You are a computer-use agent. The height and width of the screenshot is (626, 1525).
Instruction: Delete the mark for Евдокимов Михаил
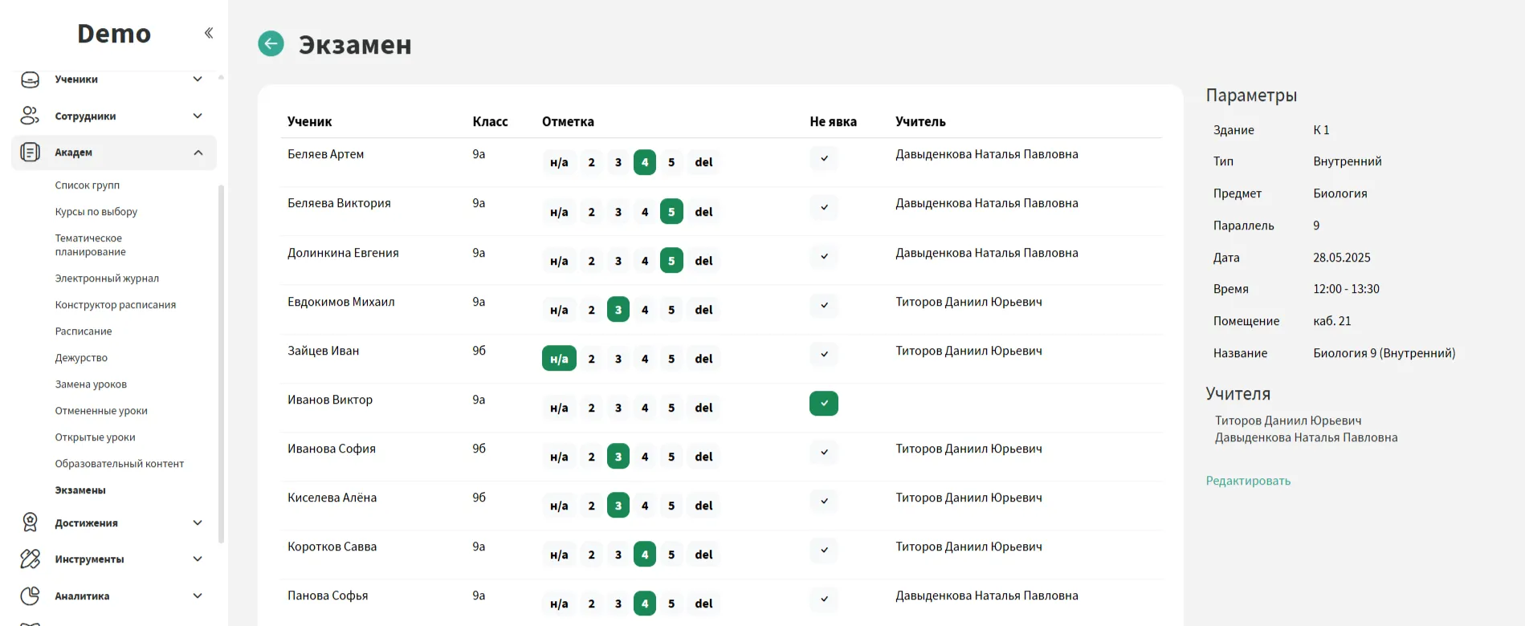click(x=703, y=310)
